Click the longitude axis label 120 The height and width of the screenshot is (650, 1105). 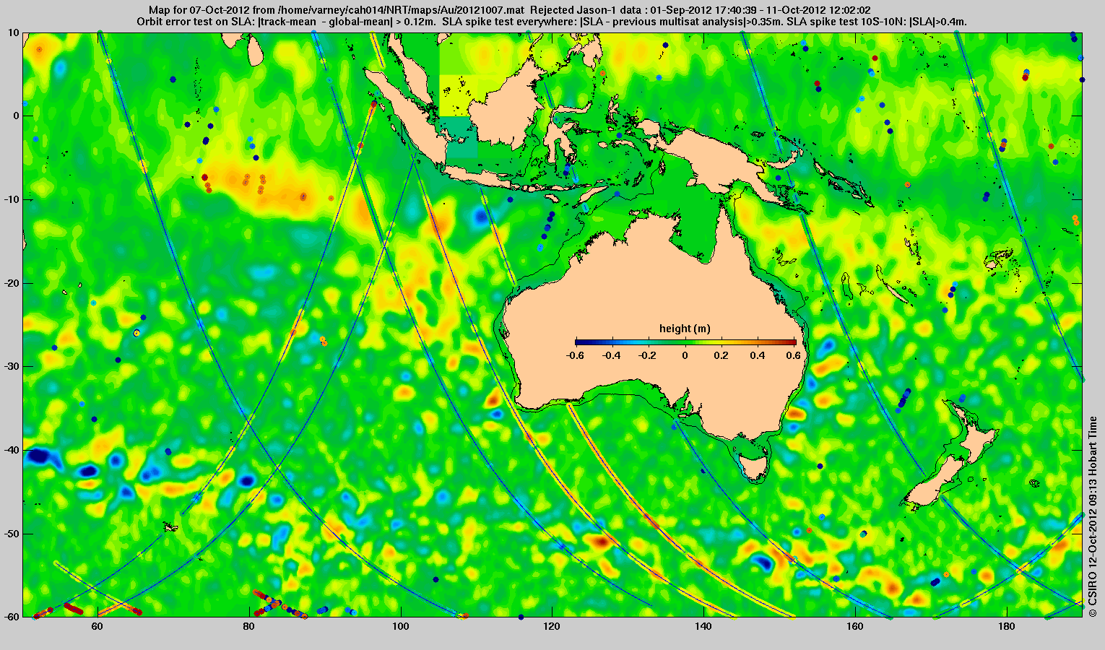tap(552, 626)
